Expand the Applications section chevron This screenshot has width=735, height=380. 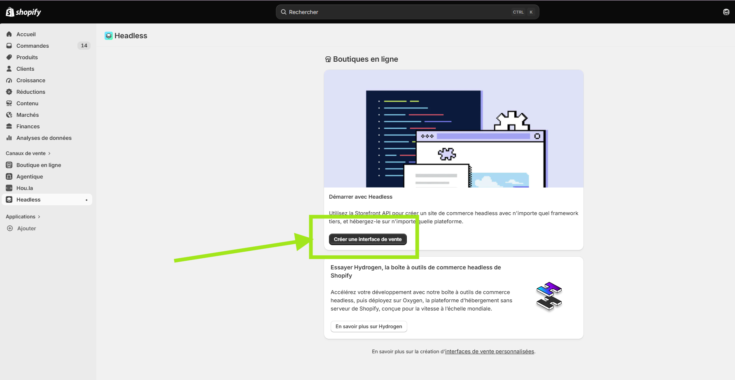pyautogui.click(x=39, y=217)
